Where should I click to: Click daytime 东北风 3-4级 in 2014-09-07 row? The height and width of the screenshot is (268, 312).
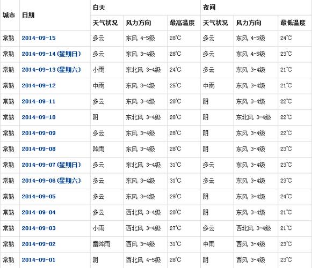(x=143, y=165)
